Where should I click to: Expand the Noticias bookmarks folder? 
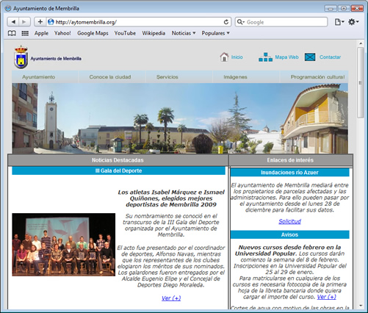(x=184, y=33)
